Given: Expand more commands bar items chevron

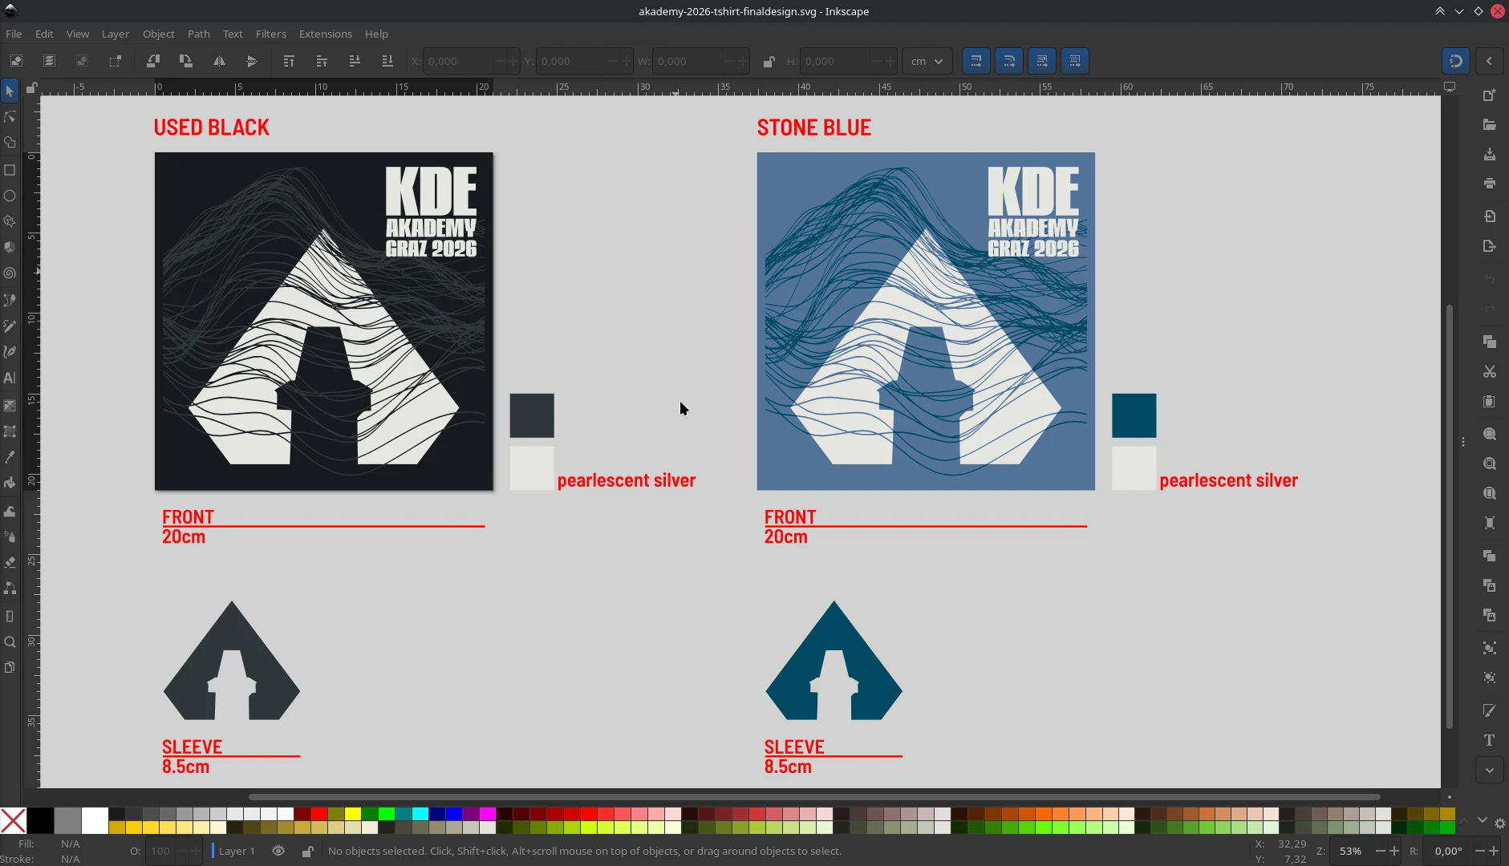Looking at the screenshot, I should (1490, 770).
